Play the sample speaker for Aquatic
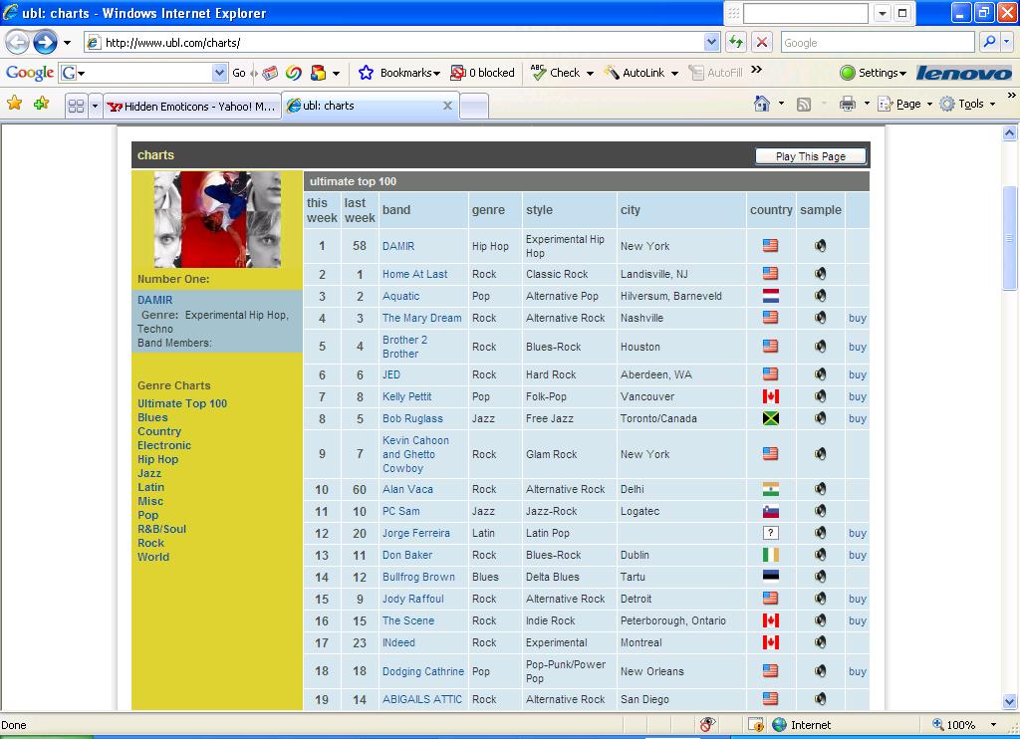 point(821,296)
